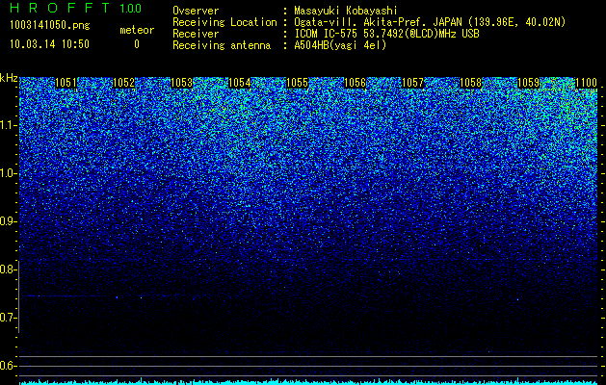Viewport: 606px width, 385px height.
Task: Click the 1051 time marker
Action: pyautogui.click(x=66, y=83)
